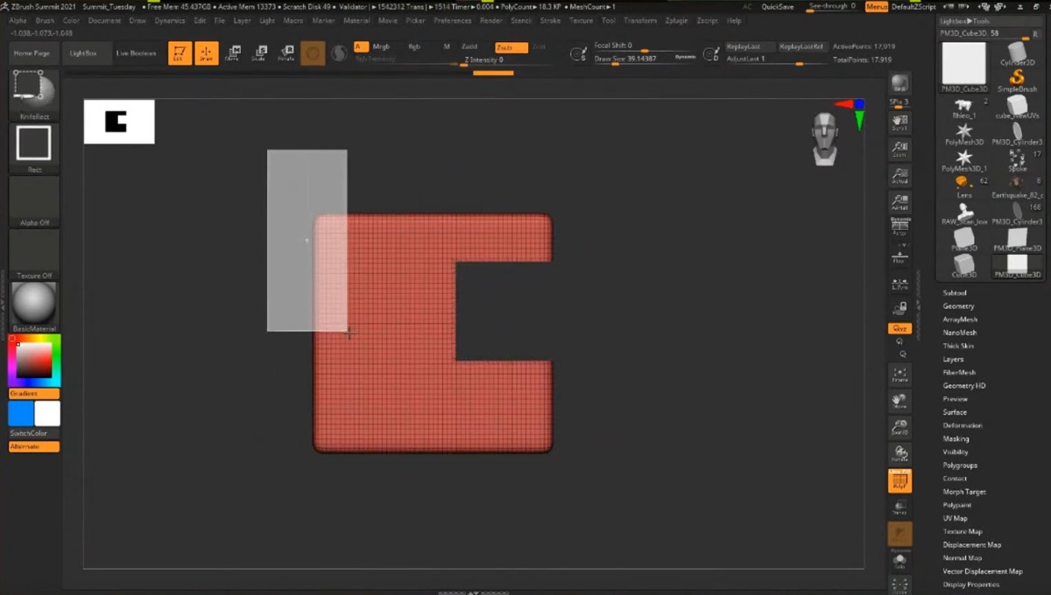Choose the Scale transform icon
This screenshot has height=595, width=1051.
click(x=259, y=53)
